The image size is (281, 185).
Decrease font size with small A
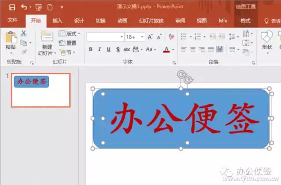click(x=159, y=37)
